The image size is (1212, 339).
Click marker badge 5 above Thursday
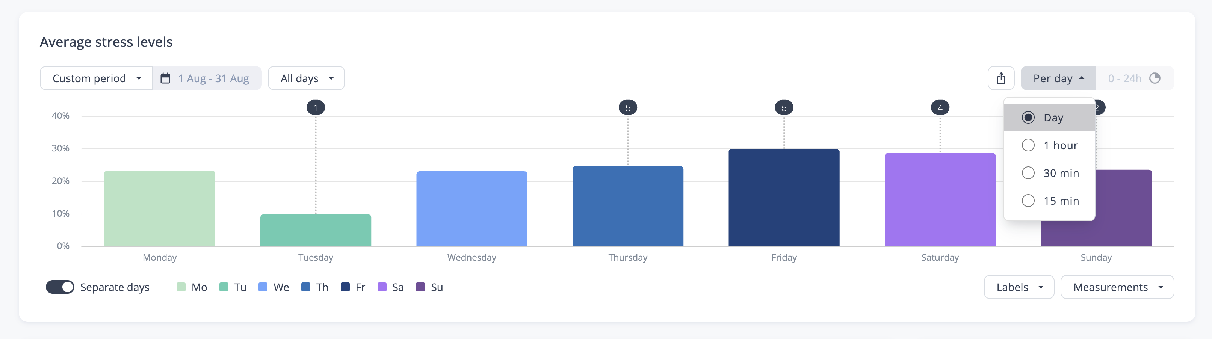[628, 108]
